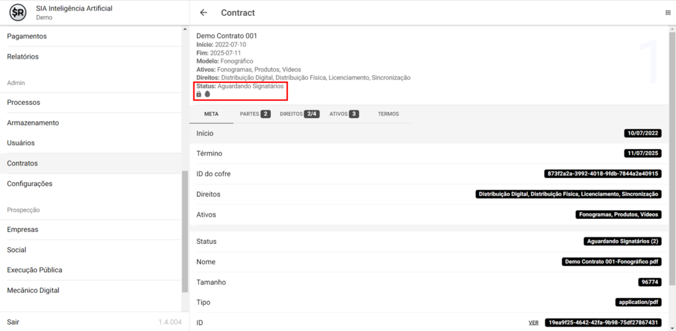Click the back arrow beside Contract
This screenshot has height=331, width=676.
(x=203, y=13)
